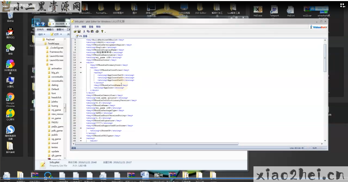Click the Copy icon in plist Editor toolbar
This screenshot has height=182, width=348.
[x=88, y=31]
